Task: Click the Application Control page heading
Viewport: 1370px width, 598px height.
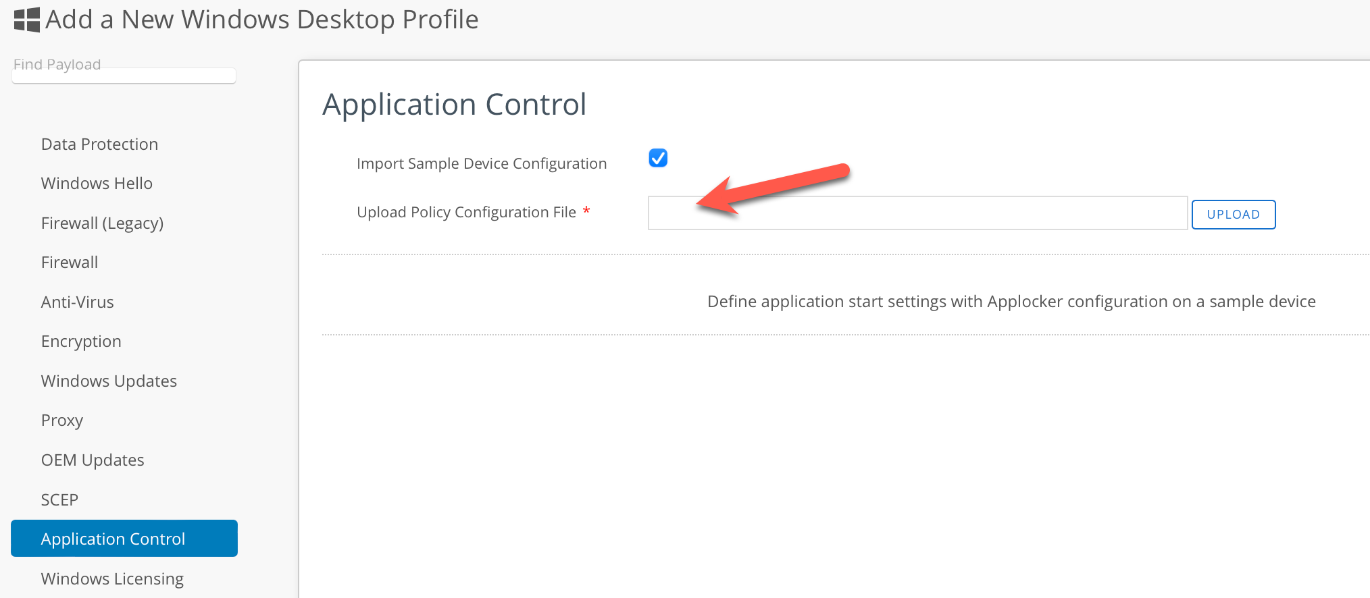Action: click(454, 105)
